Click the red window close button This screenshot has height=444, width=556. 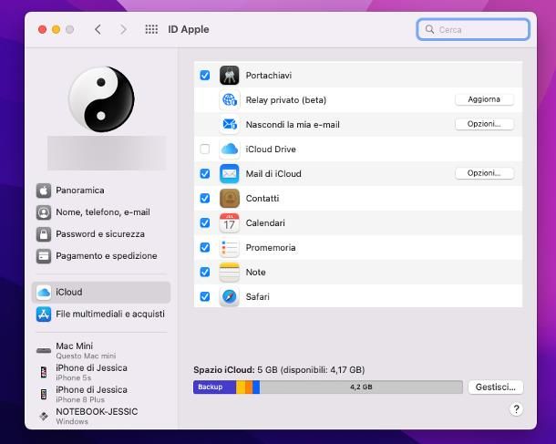42,29
